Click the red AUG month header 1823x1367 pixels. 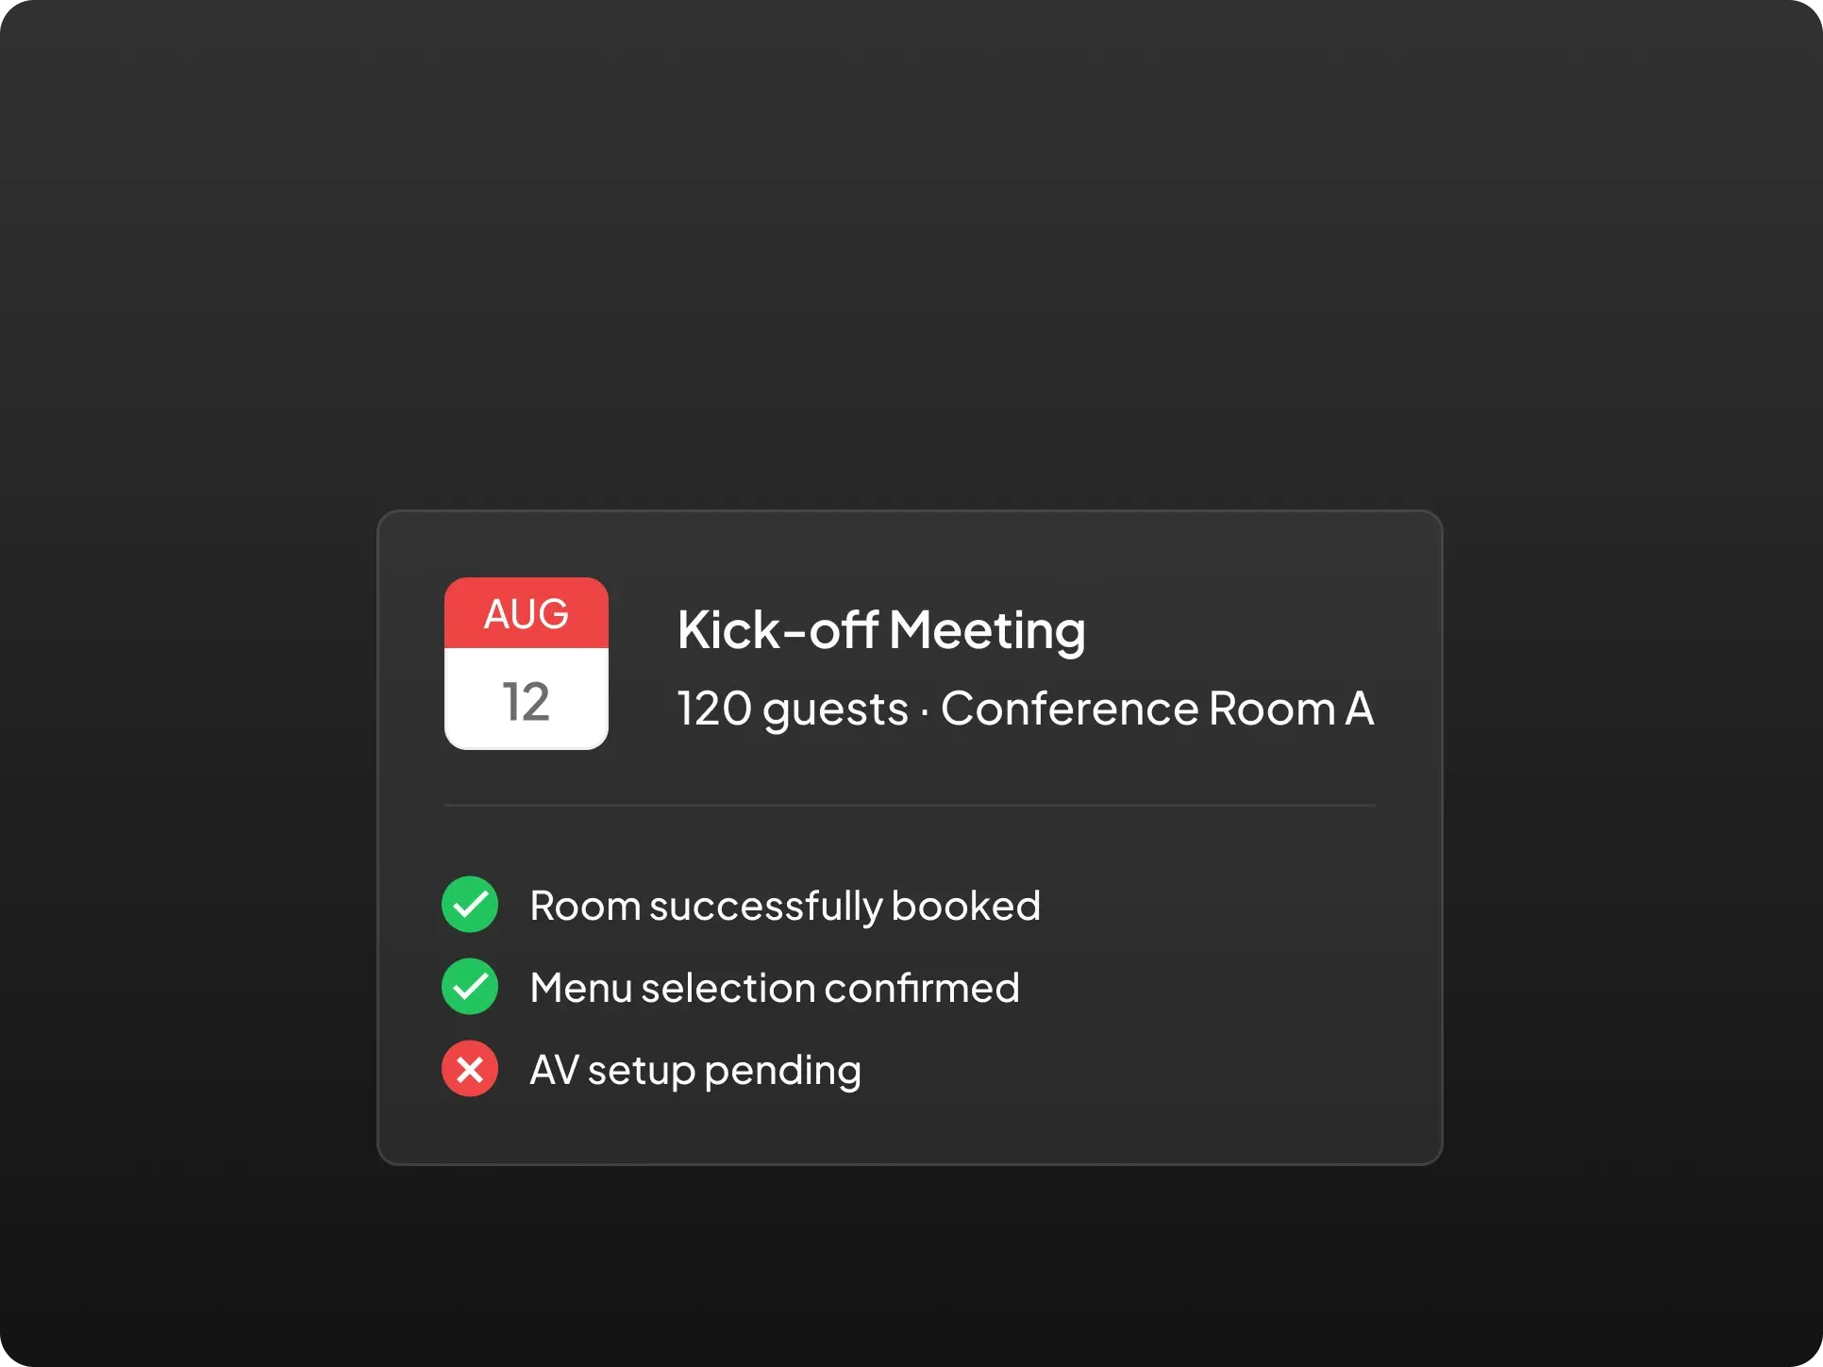527,614
